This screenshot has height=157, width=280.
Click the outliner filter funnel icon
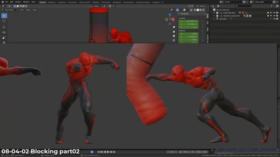[272, 6]
